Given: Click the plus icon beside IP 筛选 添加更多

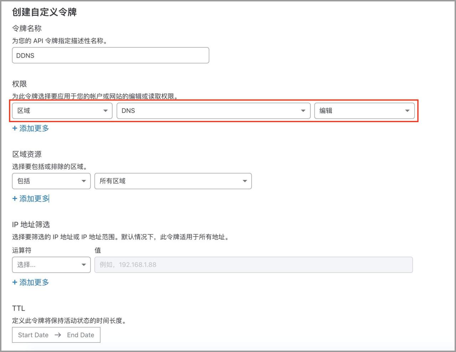Looking at the screenshot, I should pyautogui.click(x=15, y=282).
